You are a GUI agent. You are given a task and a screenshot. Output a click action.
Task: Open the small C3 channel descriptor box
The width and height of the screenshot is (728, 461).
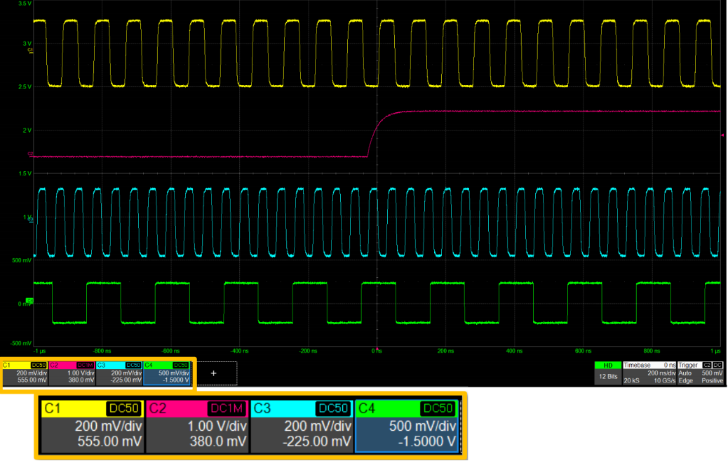119,373
